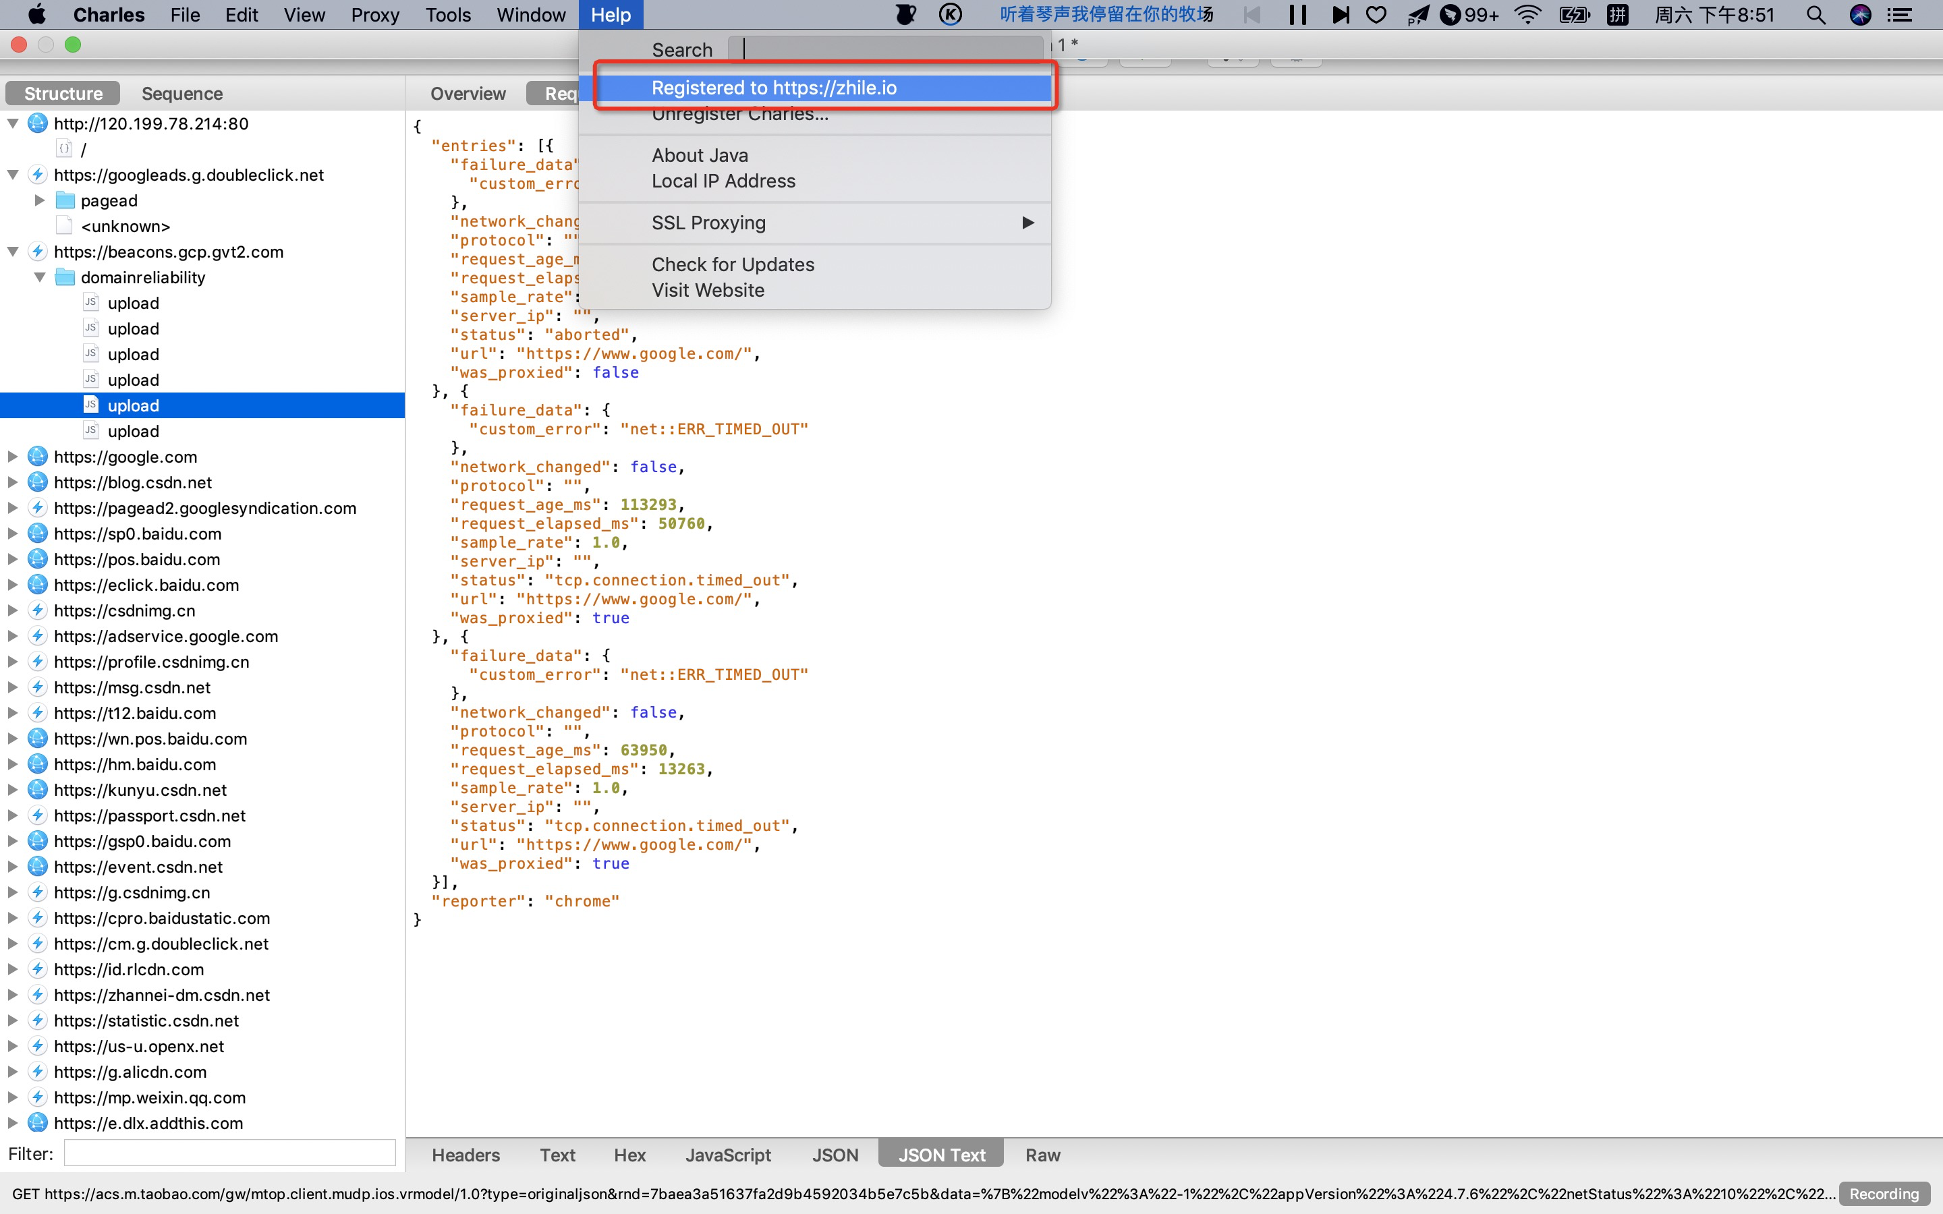
Task: Expand the https://e.dlx.addthis.com node
Action: click(x=13, y=1122)
